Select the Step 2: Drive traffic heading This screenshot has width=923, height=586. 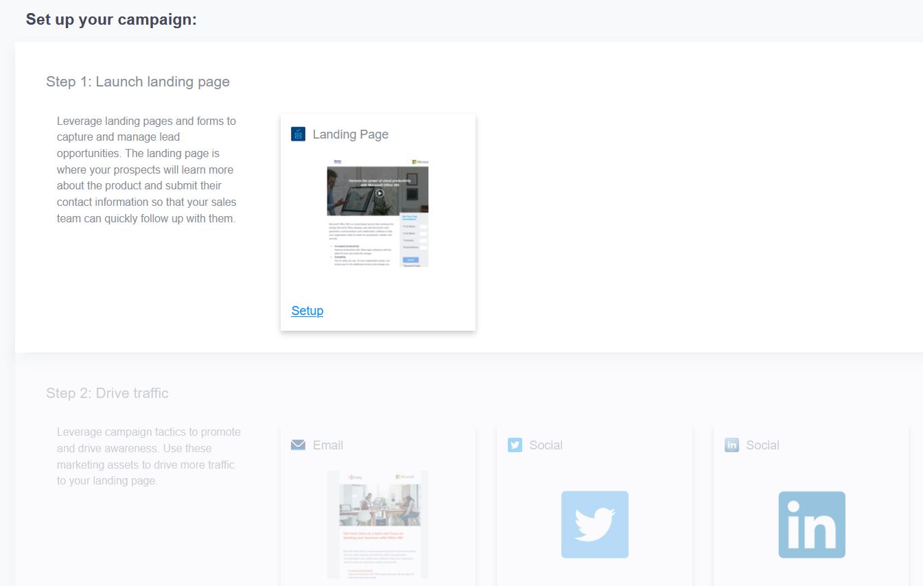107,393
